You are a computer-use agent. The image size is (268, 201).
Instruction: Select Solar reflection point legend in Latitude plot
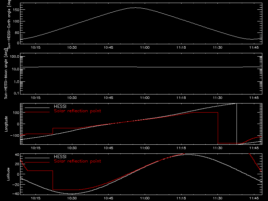(77, 161)
